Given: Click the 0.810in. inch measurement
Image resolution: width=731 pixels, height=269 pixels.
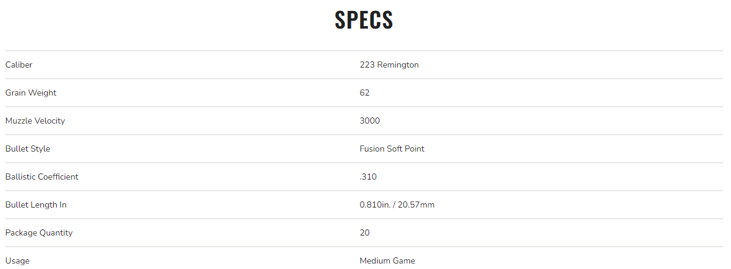Looking at the screenshot, I should point(375,204).
